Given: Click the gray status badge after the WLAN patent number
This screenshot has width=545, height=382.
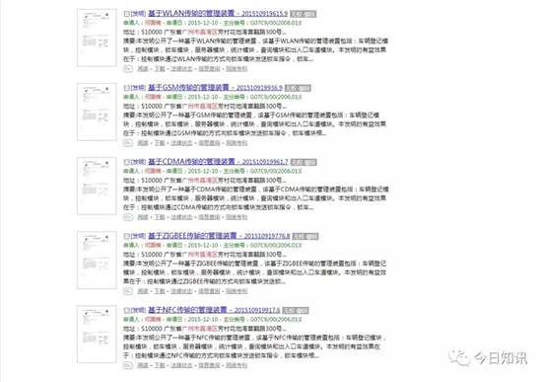Looking at the screenshot, I should (x=304, y=14).
